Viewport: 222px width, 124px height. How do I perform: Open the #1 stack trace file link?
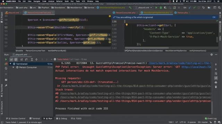pos(135,97)
